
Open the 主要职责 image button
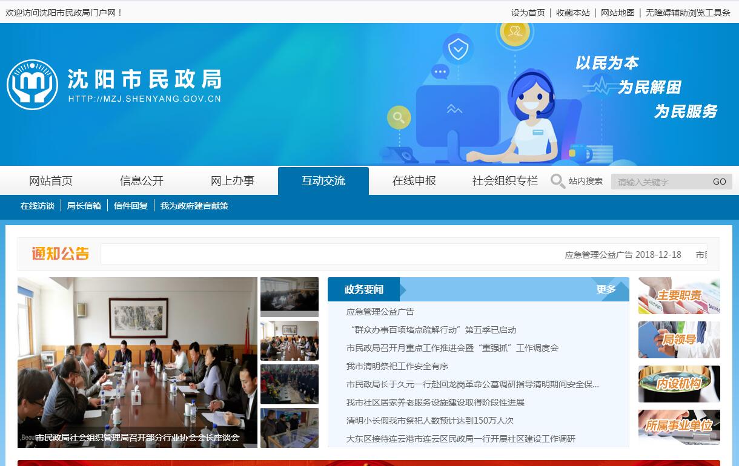679,296
